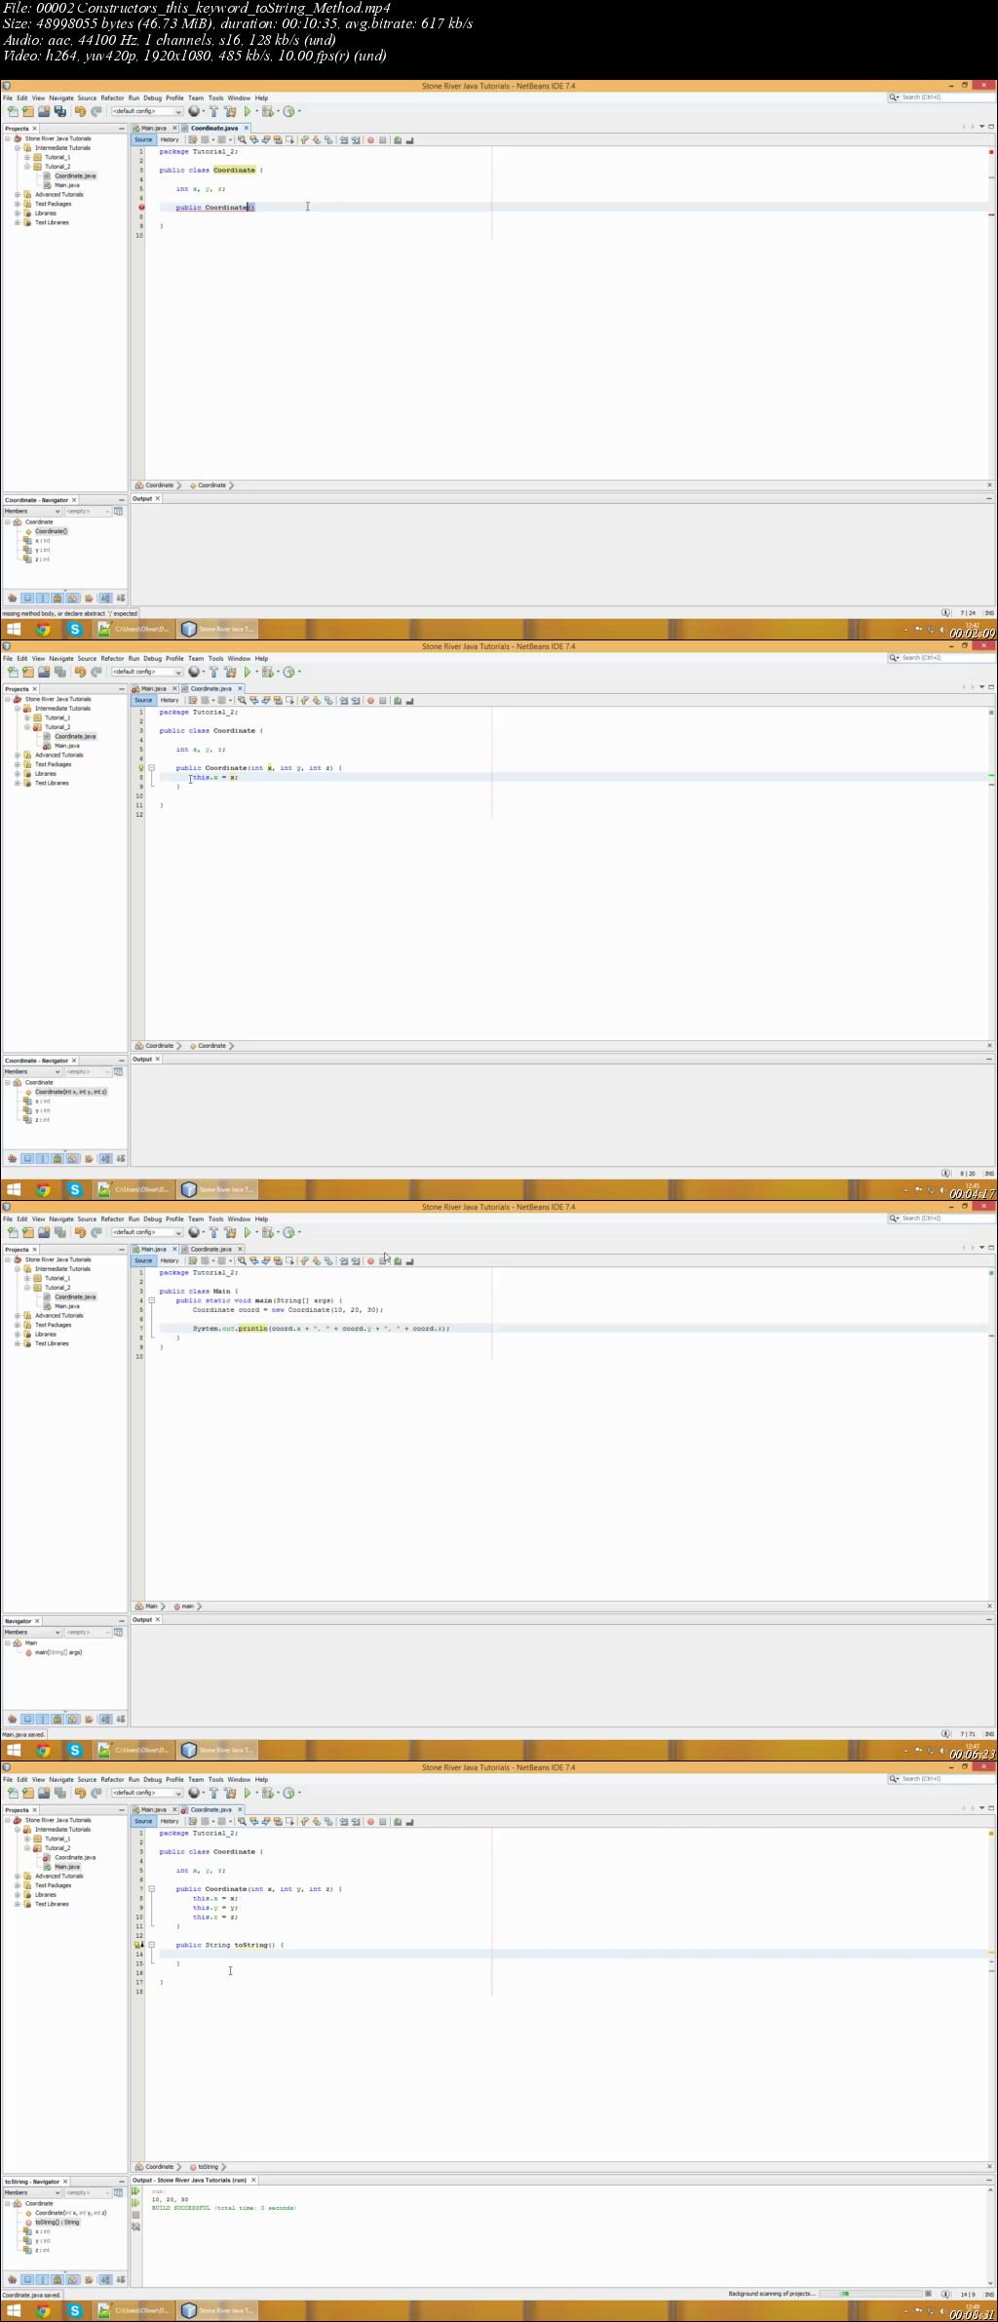
Task: Click Build hammer icon in 00:06:23 frame
Action: coord(213,1233)
